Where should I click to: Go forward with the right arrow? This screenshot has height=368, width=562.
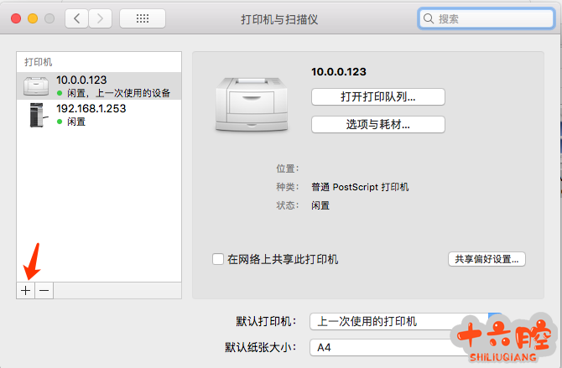point(100,18)
